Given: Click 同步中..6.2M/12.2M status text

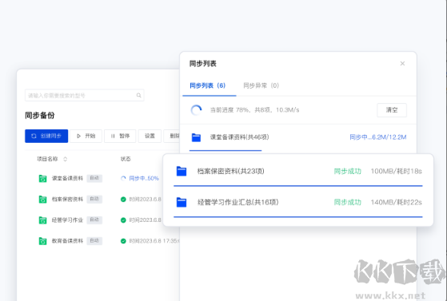Looking at the screenshot, I should (x=378, y=137).
